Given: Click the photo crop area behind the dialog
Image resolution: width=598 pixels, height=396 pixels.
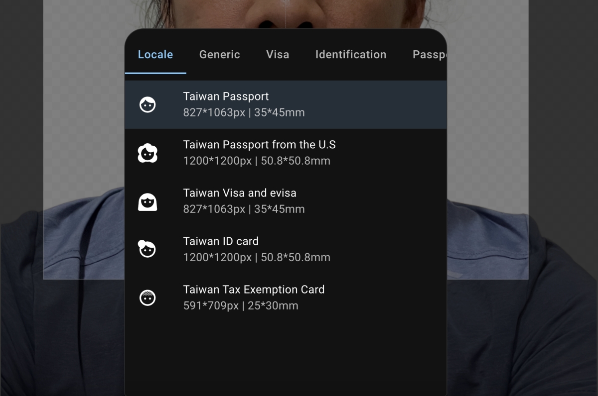Looking at the screenshot, I should [488, 149].
